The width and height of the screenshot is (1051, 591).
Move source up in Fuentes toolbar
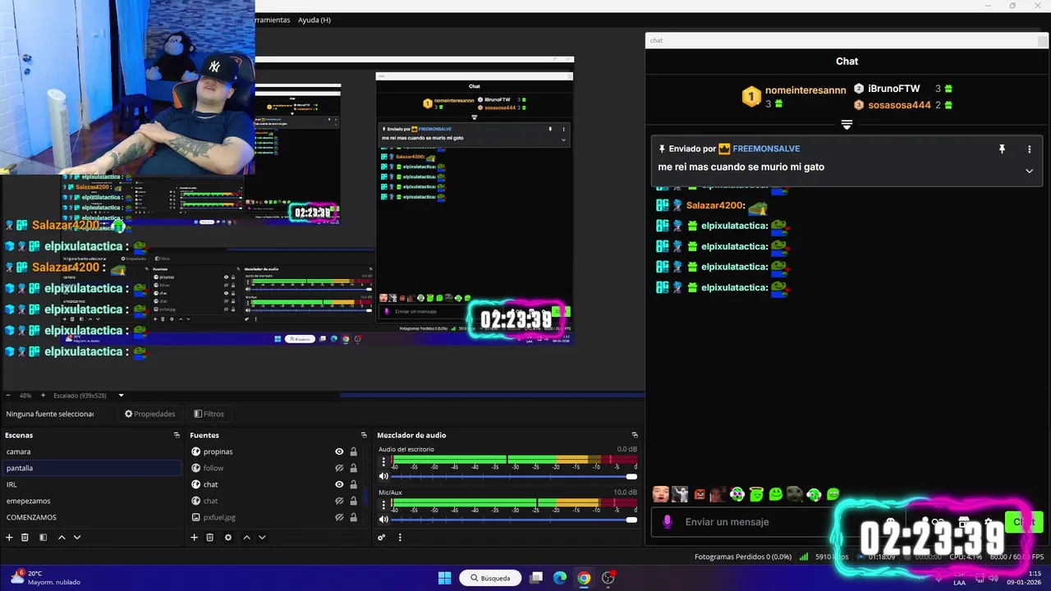coord(246,538)
